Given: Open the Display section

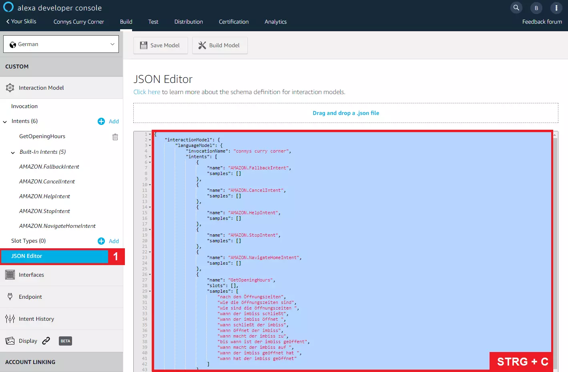Looking at the screenshot, I should click(28, 341).
